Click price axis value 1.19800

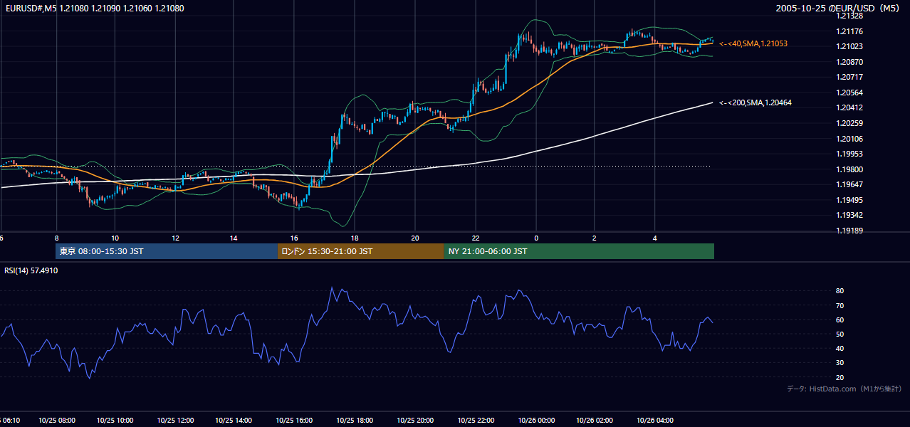click(850, 169)
